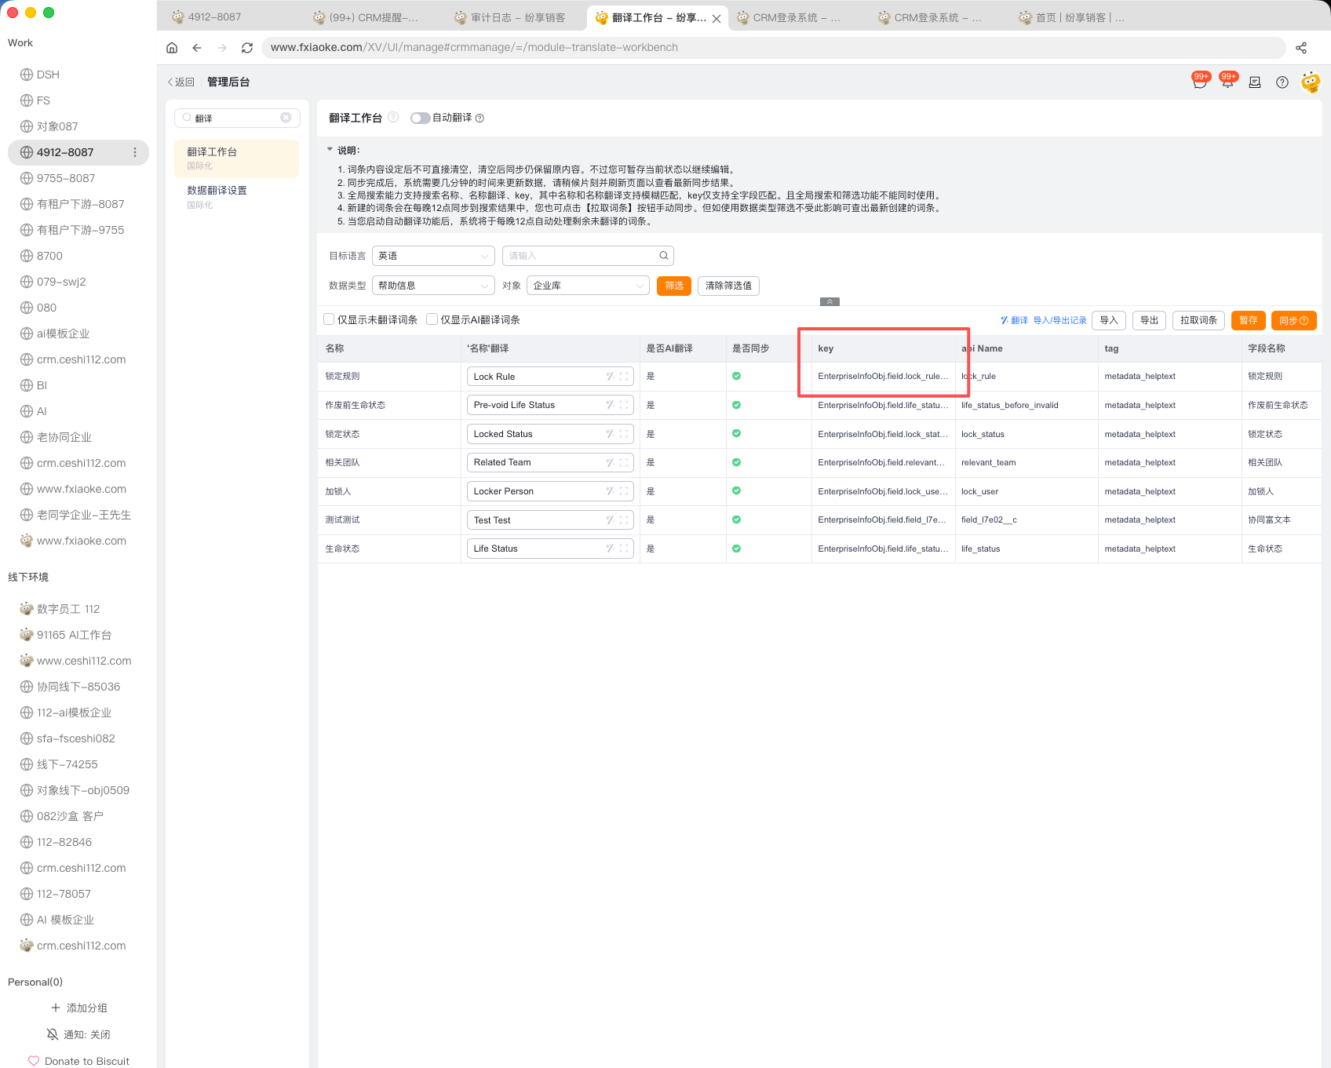Click the orange 筛选 button
This screenshot has width=1331, height=1068.
click(x=674, y=286)
